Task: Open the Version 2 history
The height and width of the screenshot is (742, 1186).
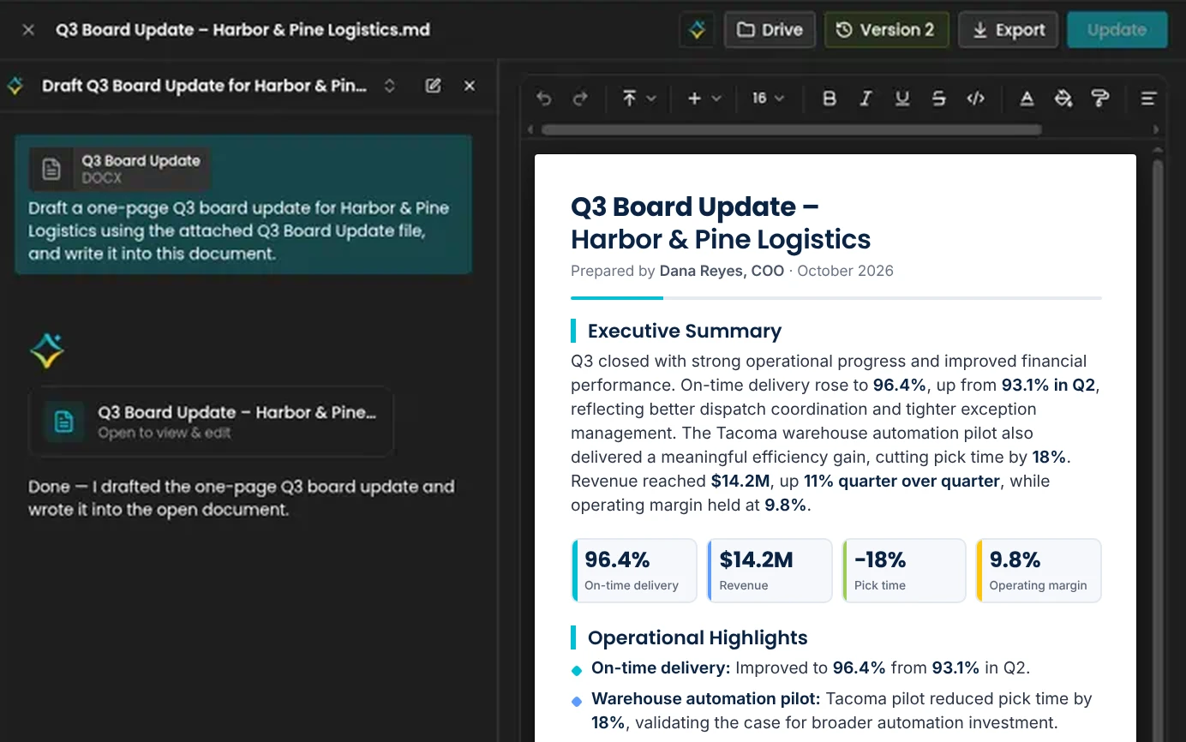Action: point(886,30)
